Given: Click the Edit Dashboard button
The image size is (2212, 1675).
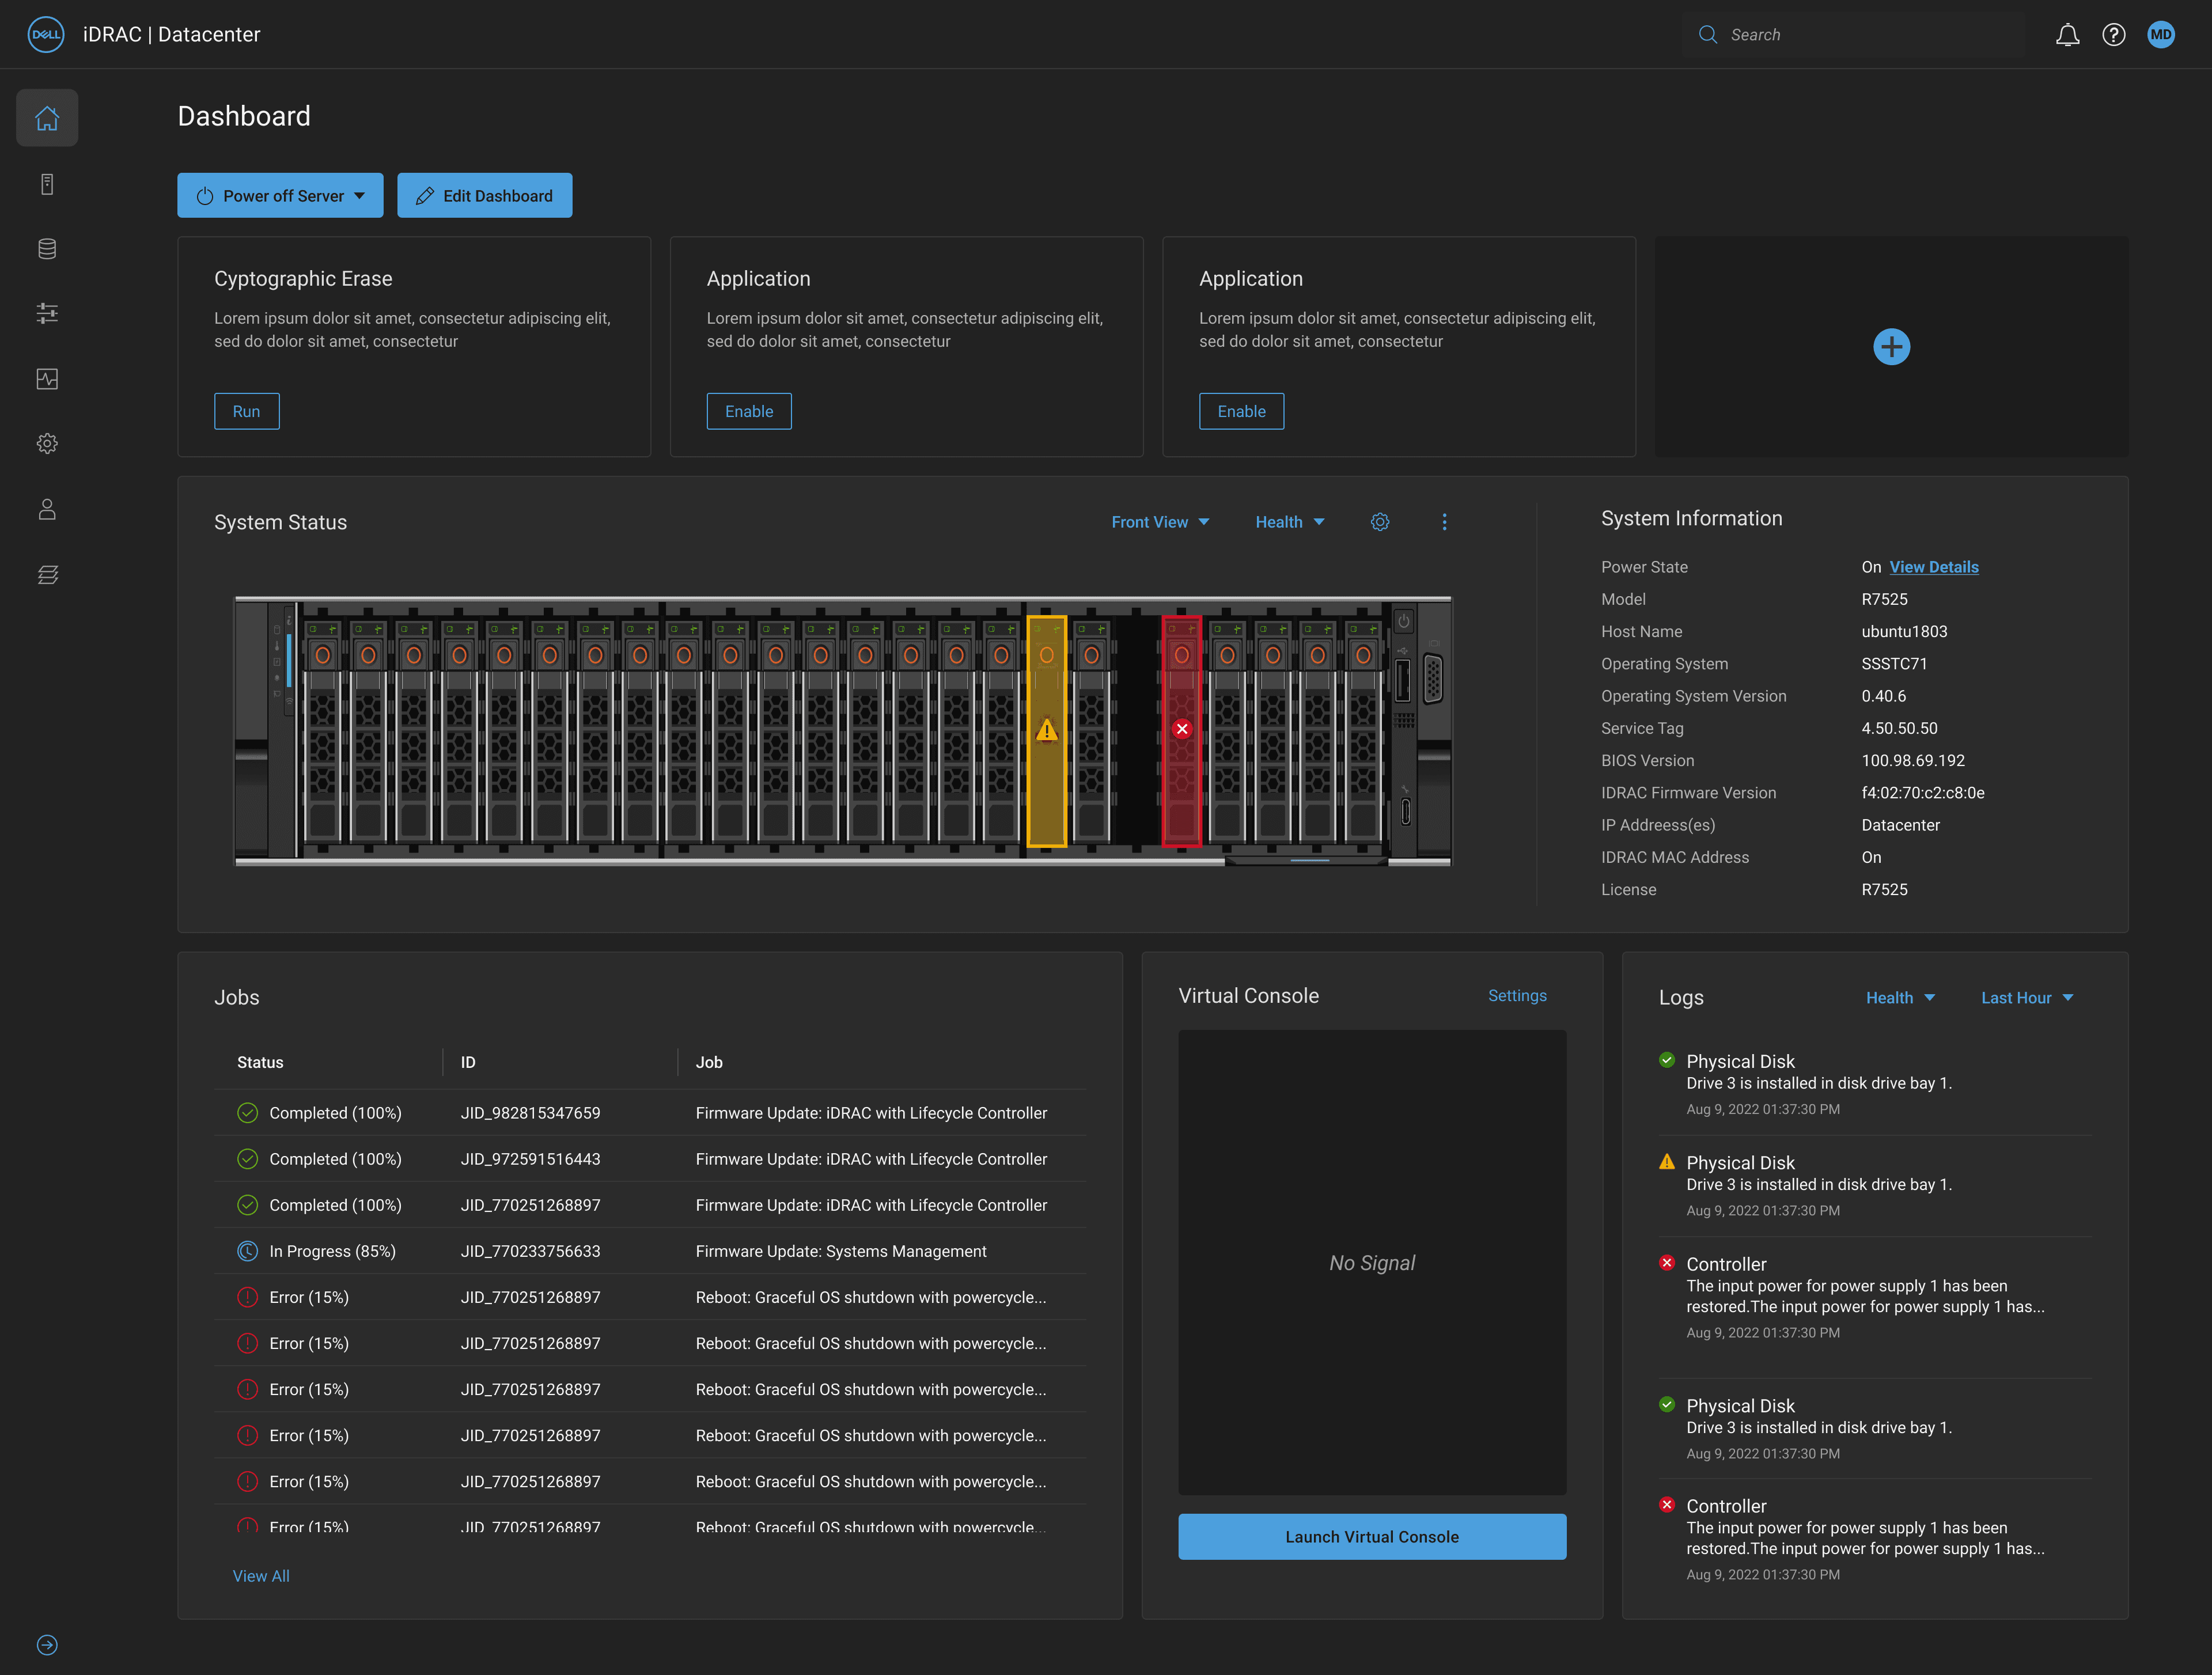Looking at the screenshot, I should click(x=484, y=196).
